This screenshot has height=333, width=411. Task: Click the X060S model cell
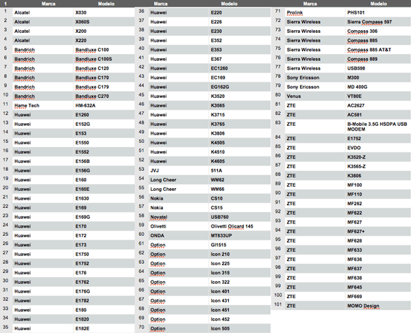[104, 22]
